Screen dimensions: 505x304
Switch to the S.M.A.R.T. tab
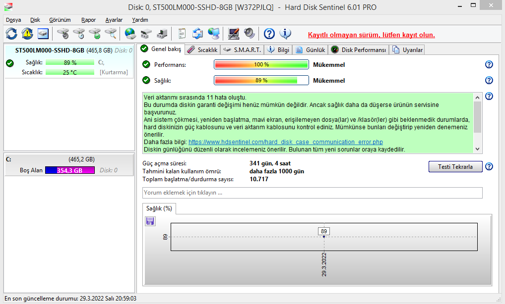pyautogui.click(x=243, y=50)
